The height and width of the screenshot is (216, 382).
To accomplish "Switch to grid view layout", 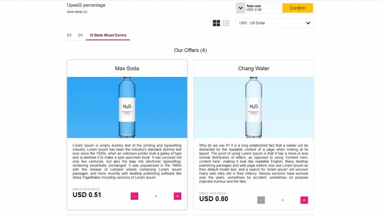I will coord(216,23).
